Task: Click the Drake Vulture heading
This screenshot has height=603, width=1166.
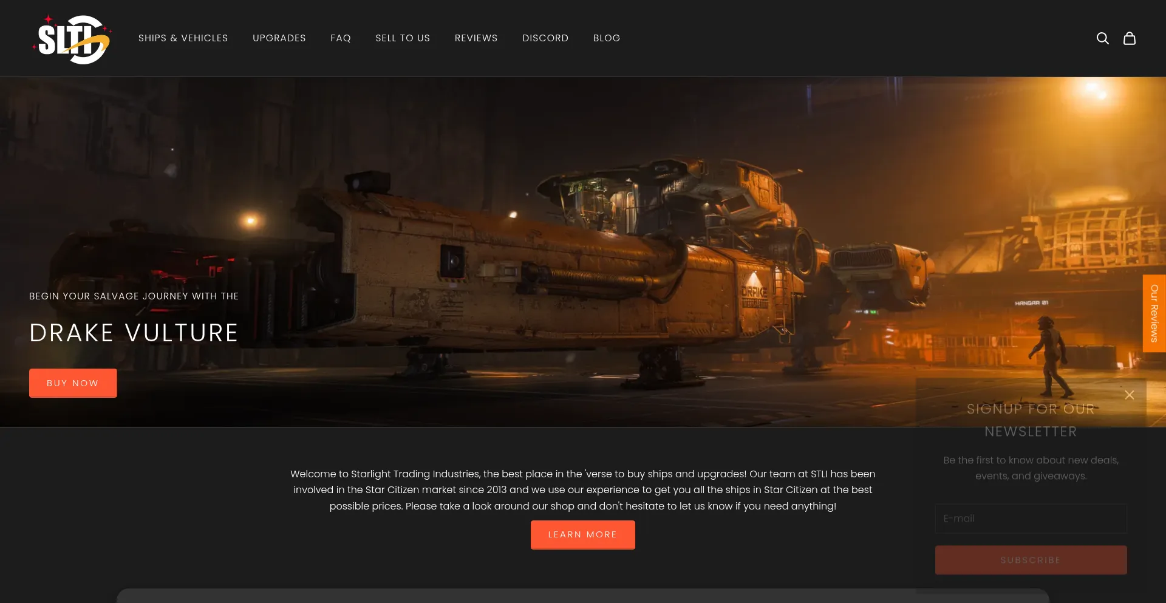Action: [134, 333]
